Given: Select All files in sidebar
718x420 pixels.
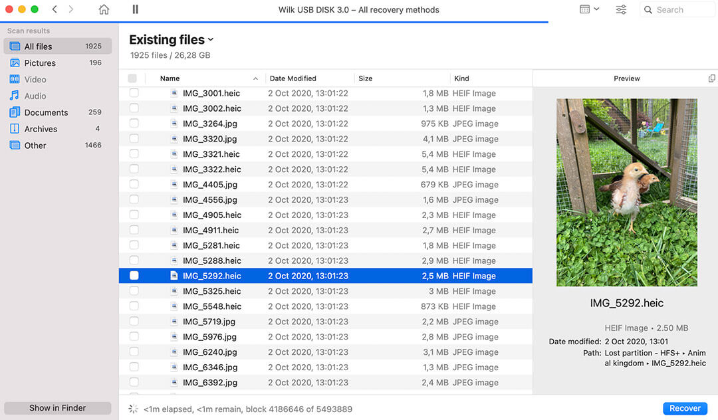Looking at the screenshot, I should [58, 47].
